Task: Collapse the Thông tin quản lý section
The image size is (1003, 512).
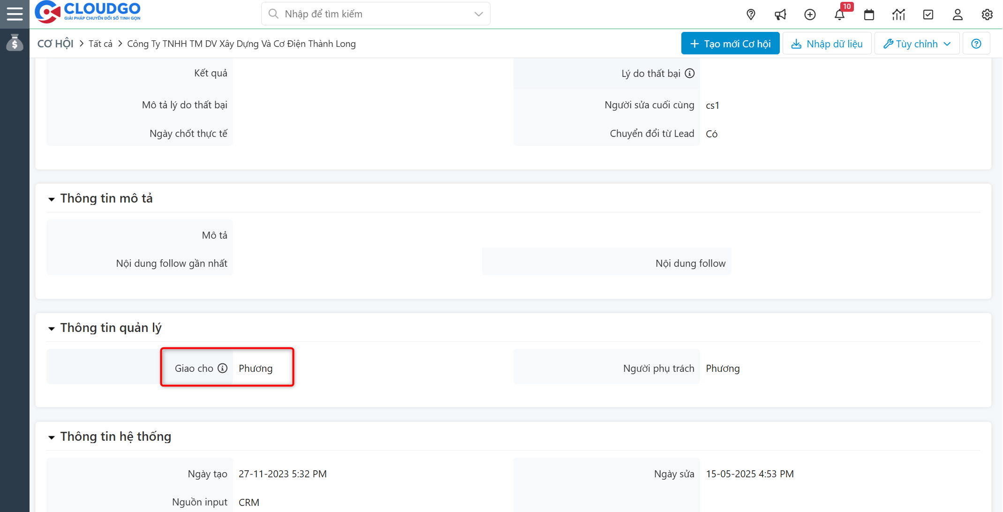Action: [51, 328]
